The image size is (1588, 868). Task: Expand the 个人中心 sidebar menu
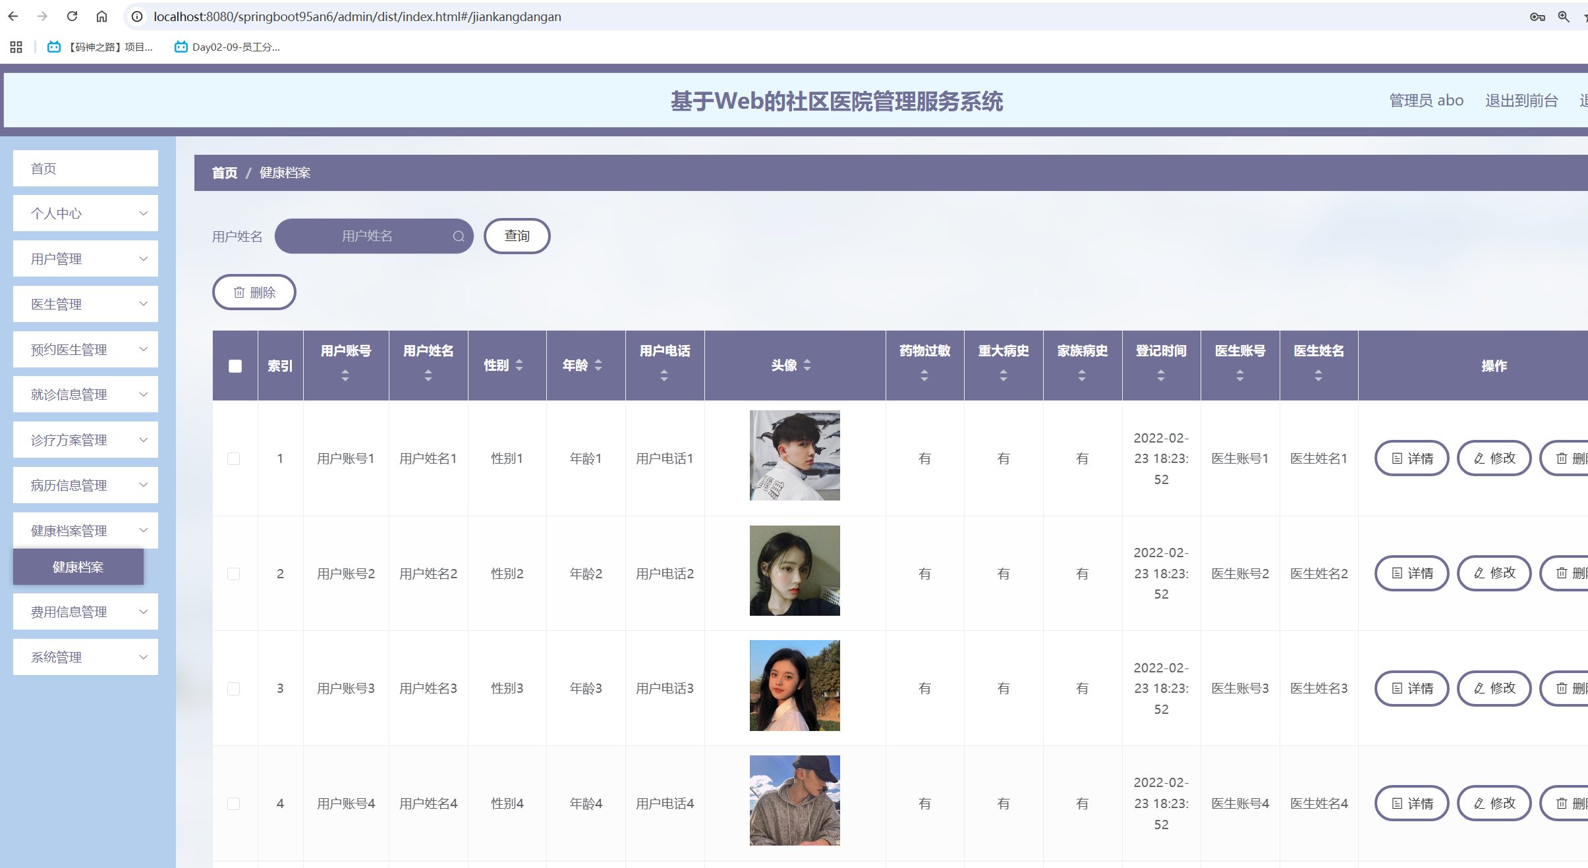click(x=86, y=213)
